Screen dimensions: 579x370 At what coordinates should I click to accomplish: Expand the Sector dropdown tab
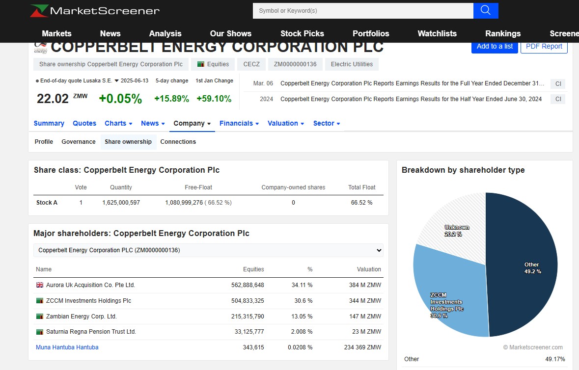(327, 123)
